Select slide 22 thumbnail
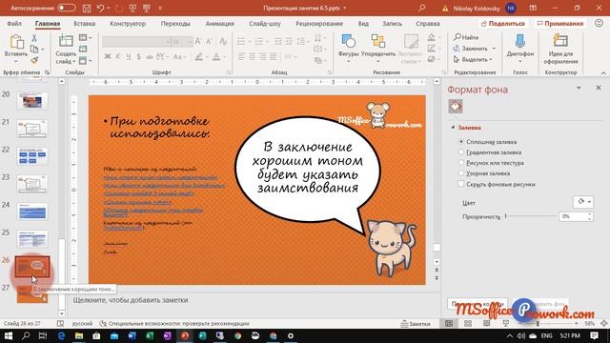The image size is (610, 343). (x=32, y=156)
